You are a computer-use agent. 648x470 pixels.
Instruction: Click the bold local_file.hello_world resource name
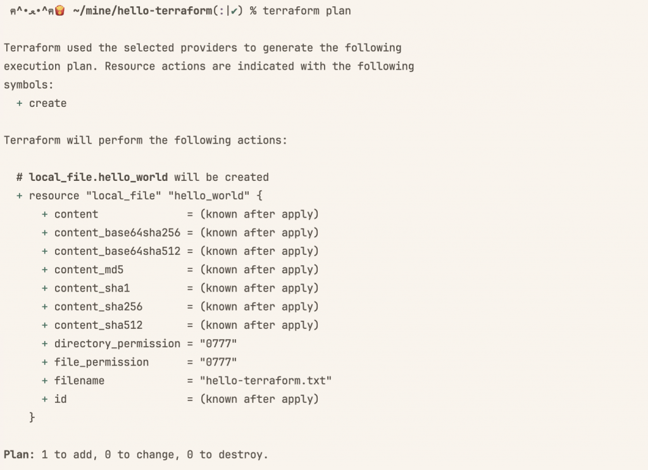[x=98, y=178]
